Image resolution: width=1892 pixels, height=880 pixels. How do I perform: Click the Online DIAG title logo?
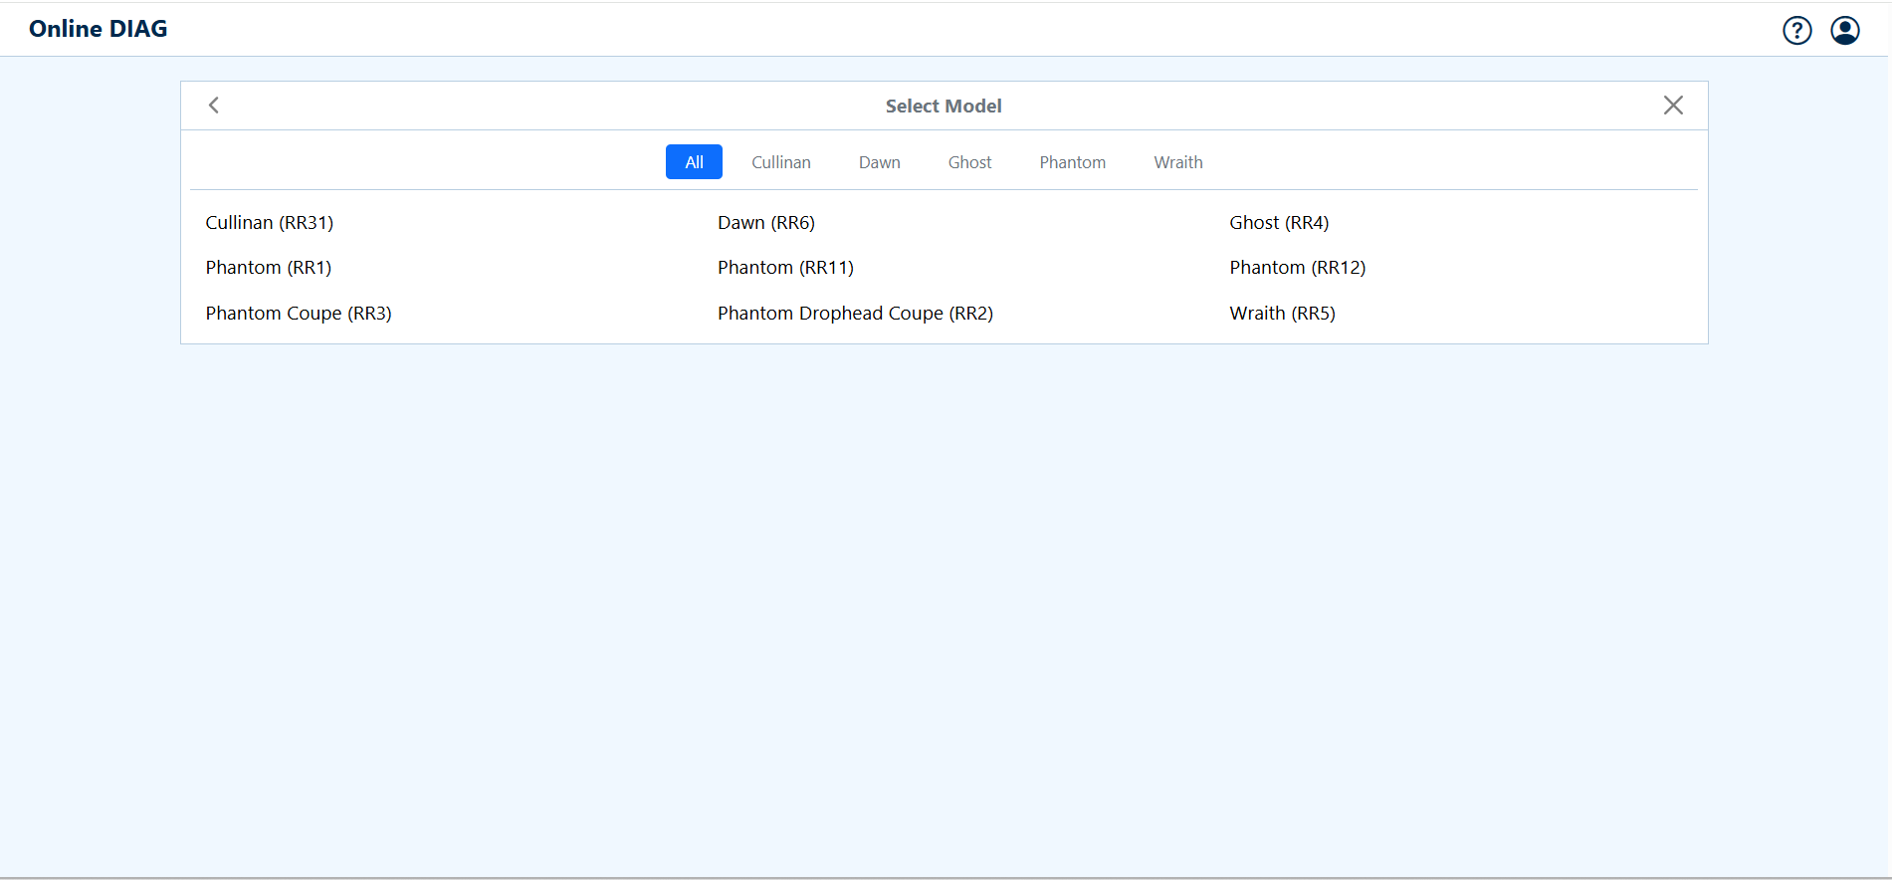pyautogui.click(x=99, y=29)
